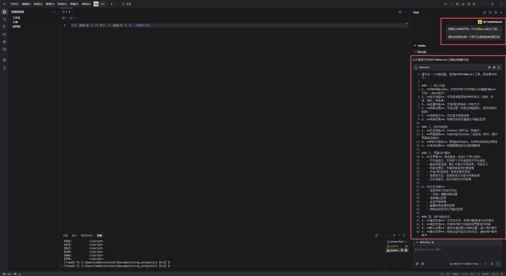Select the first powershell terminal in list

click(397, 241)
